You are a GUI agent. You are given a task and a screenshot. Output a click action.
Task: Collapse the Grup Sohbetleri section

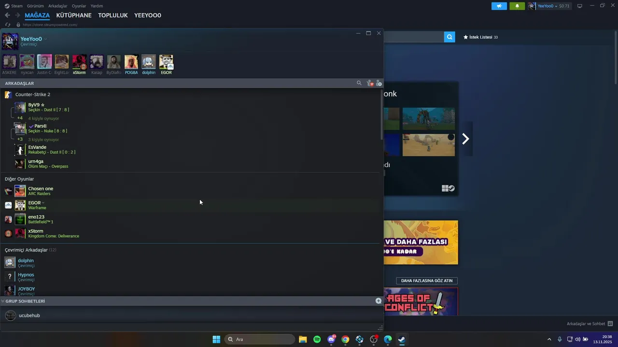click(3, 301)
